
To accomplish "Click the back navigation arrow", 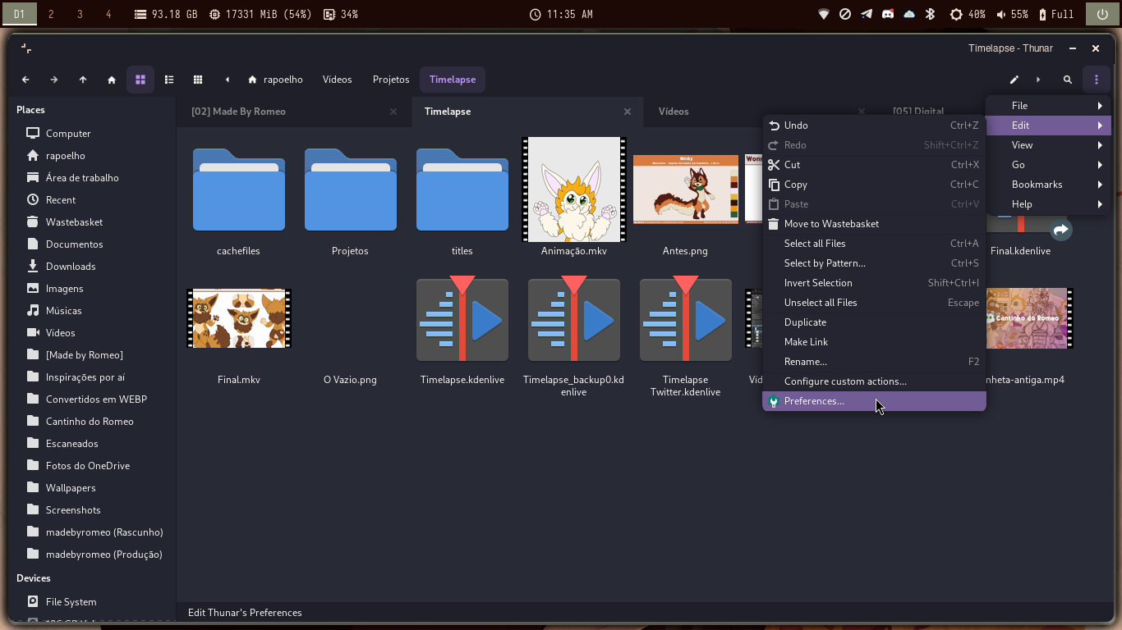I will coord(25,80).
